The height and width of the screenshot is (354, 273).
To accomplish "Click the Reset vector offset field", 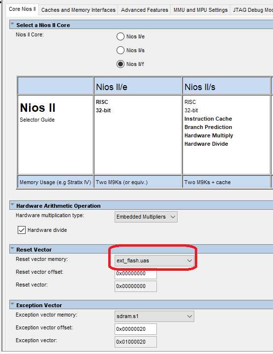I will [x=136, y=273].
